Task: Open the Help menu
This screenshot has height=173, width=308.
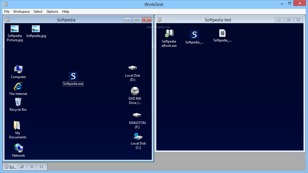Action: (x=66, y=12)
